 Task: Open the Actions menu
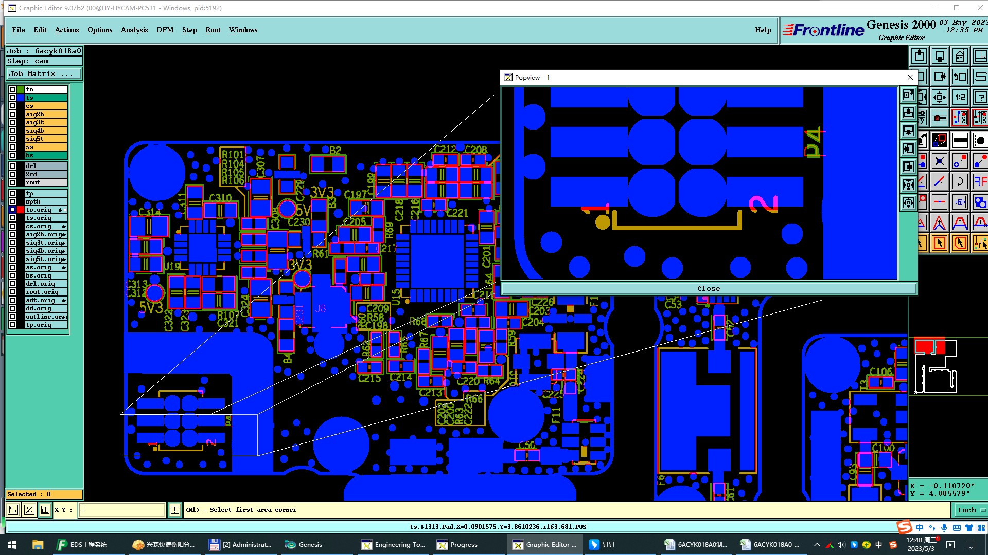coord(67,30)
